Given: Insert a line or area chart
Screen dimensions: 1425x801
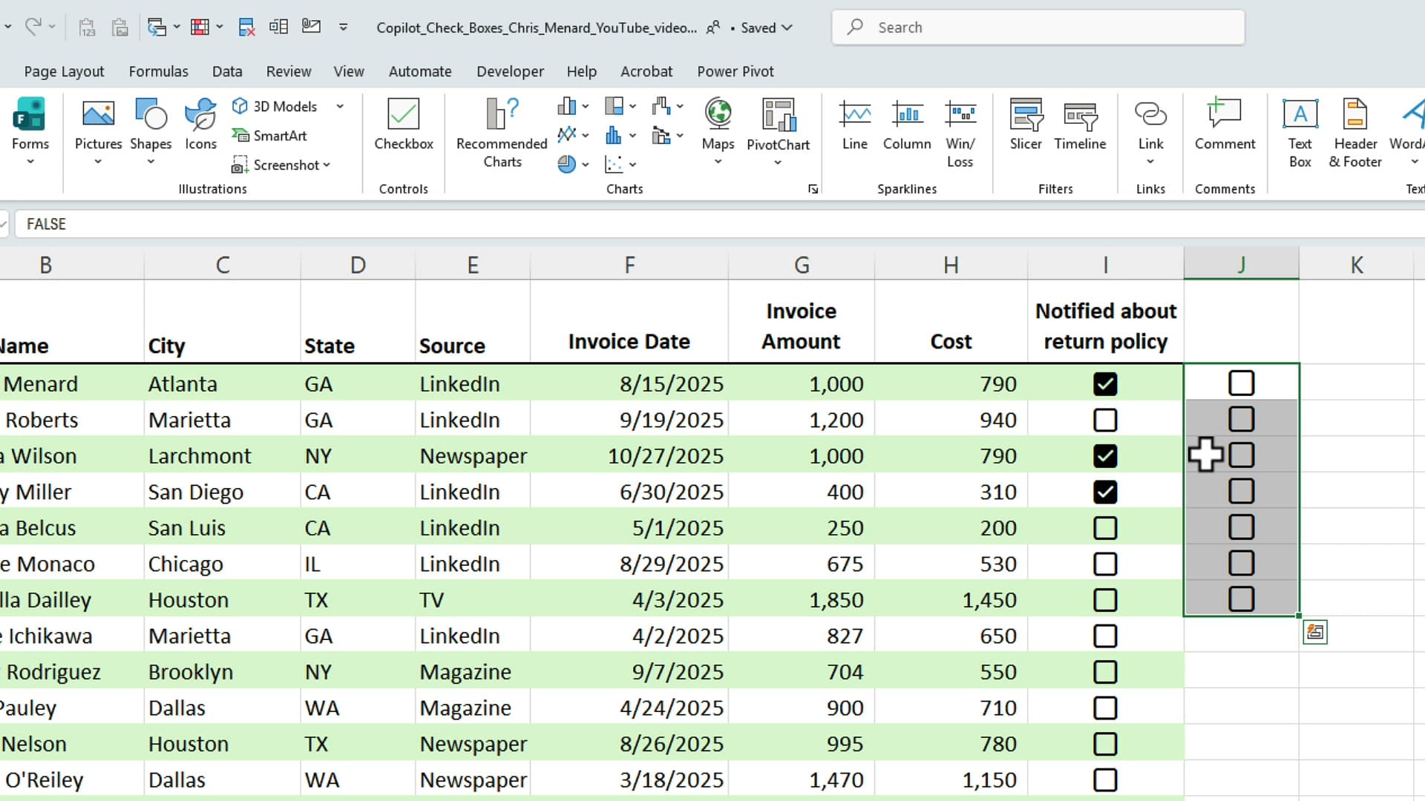Looking at the screenshot, I should (x=567, y=135).
